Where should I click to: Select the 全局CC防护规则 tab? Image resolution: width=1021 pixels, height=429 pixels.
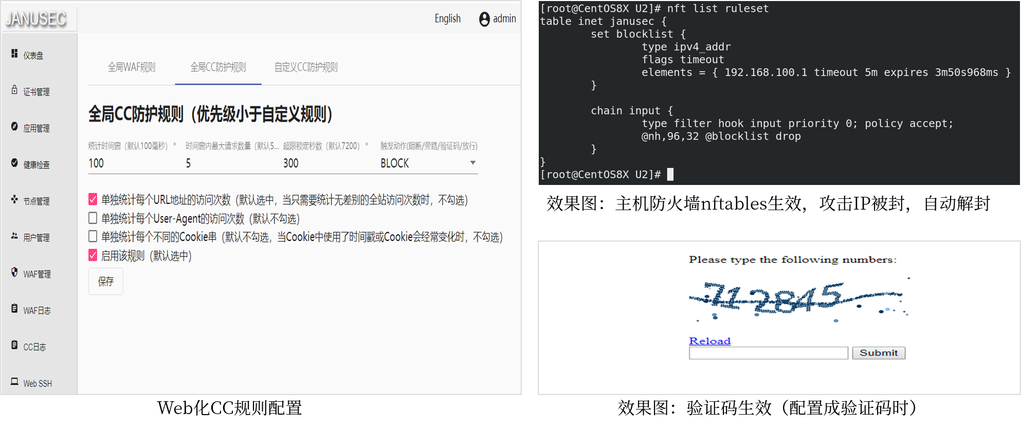[x=218, y=67]
